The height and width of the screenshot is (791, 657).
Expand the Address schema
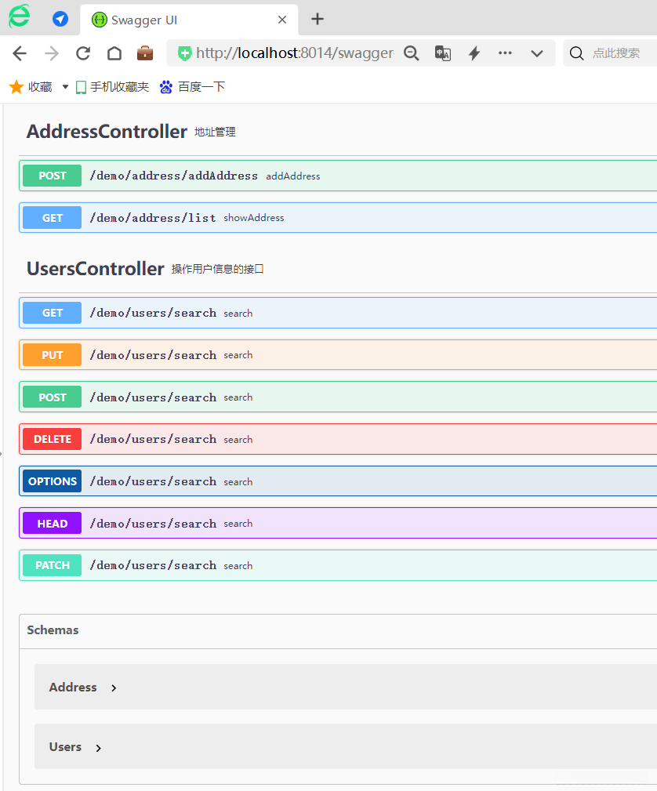tap(114, 688)
